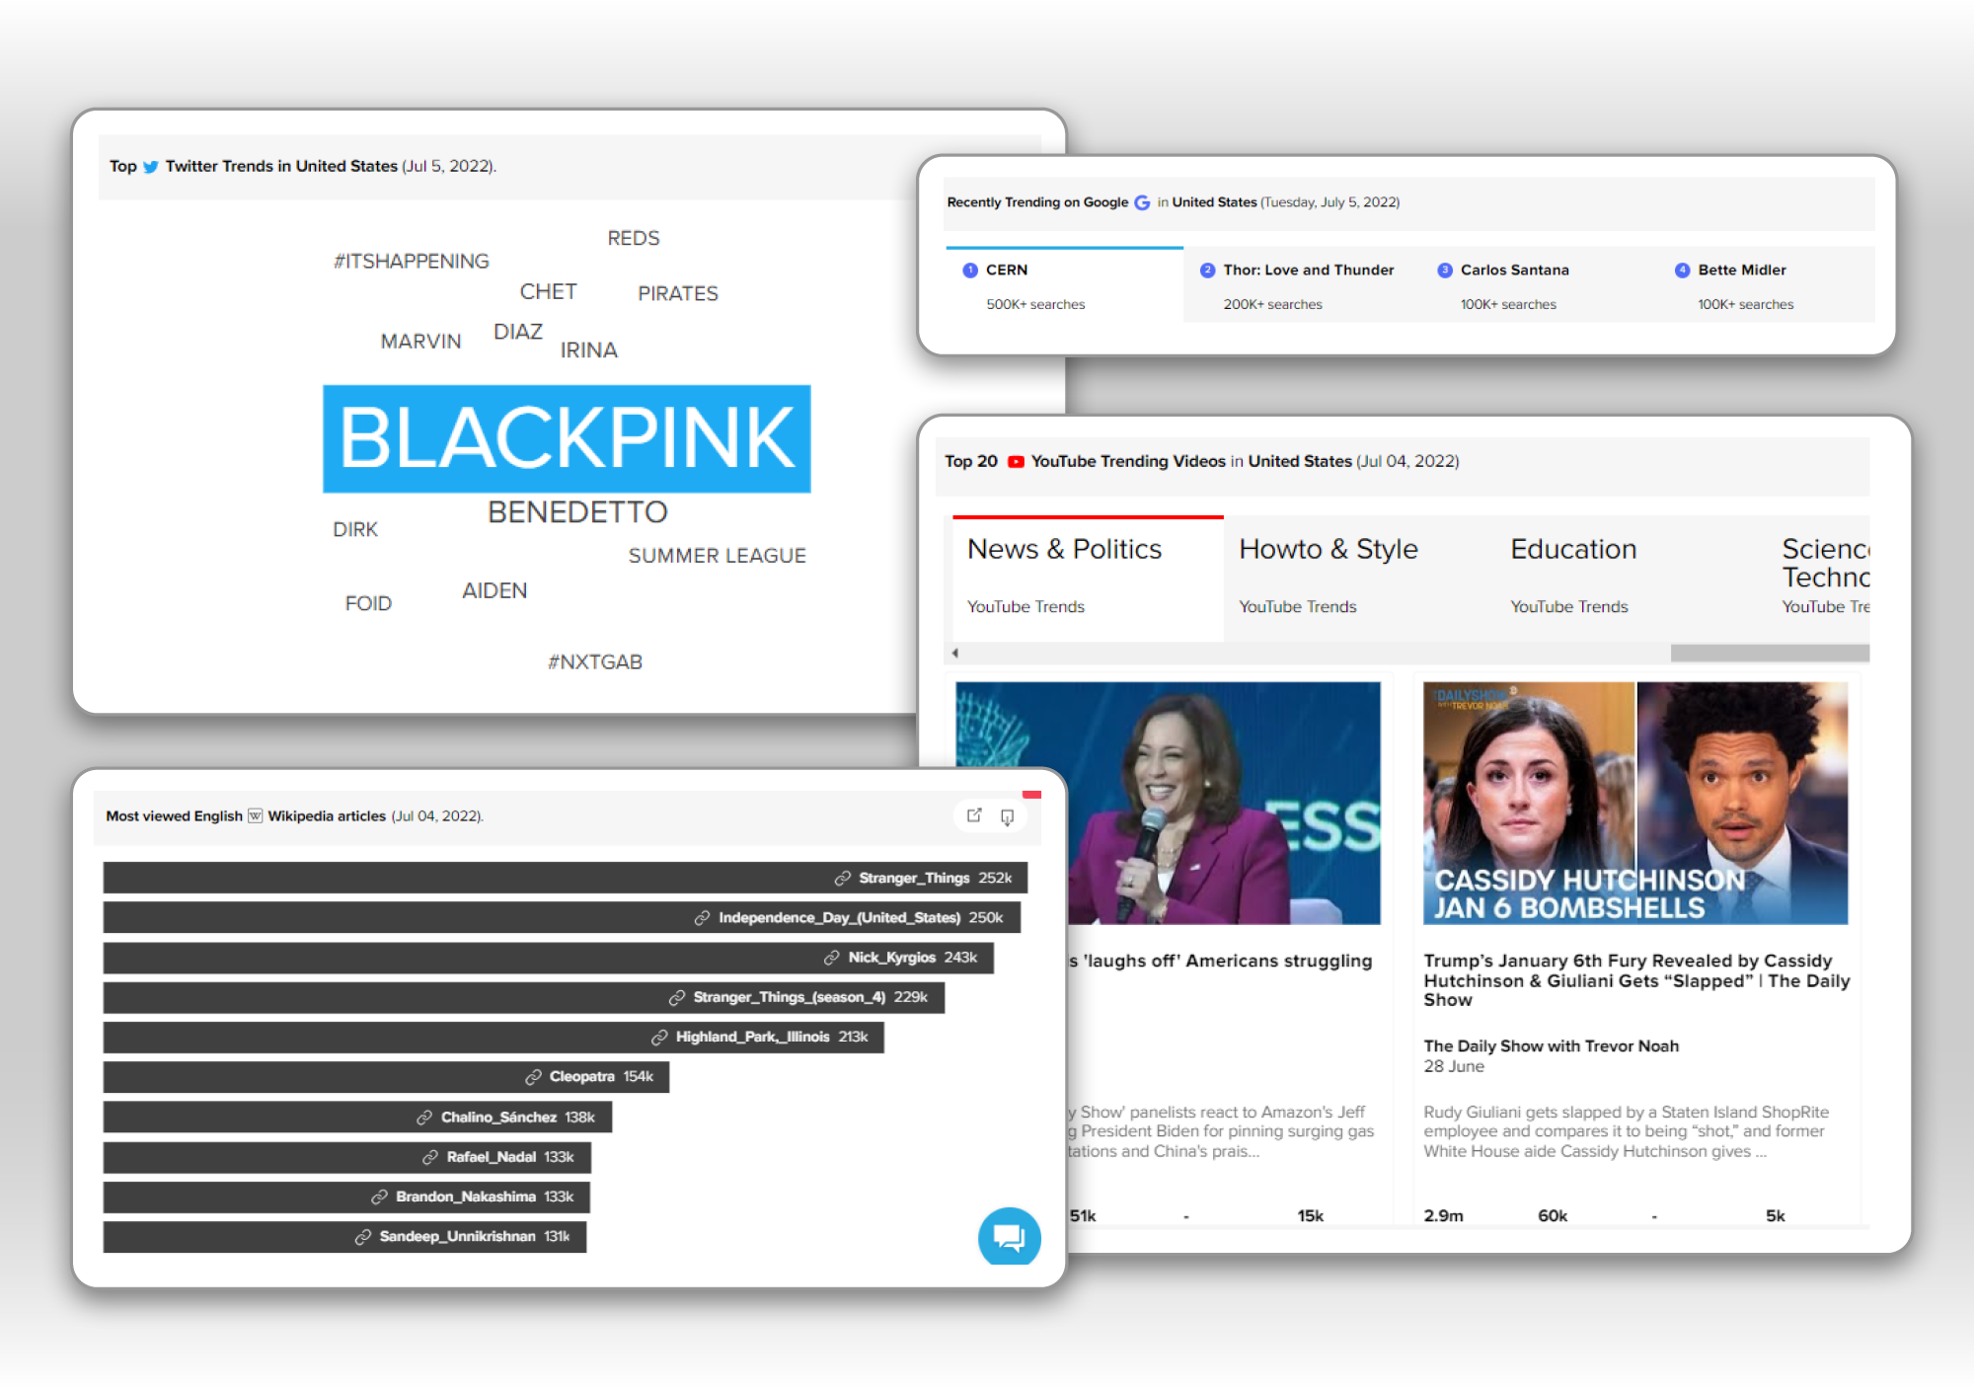Click link icon beside Cleopatra
1974x1392 pixels.
(x=533, y=1076)
